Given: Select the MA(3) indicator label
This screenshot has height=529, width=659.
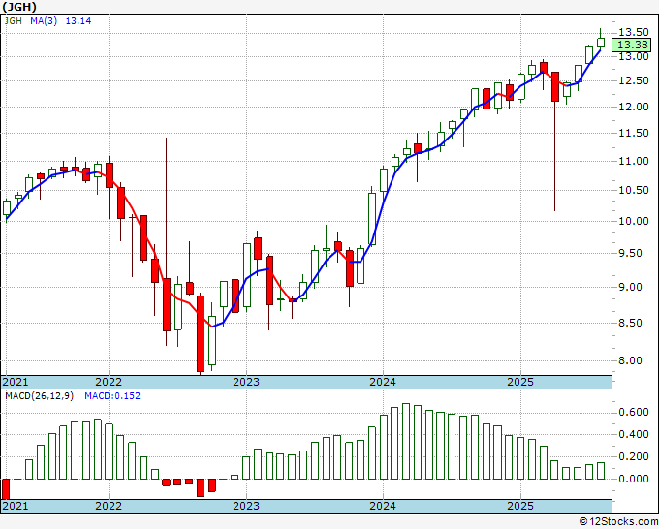Looking at the screenshot, I should (x=44, y=20).
